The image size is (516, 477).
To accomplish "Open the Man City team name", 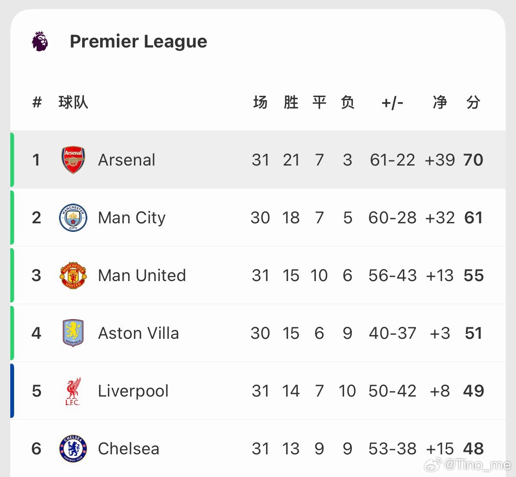I will coord(131,218).
